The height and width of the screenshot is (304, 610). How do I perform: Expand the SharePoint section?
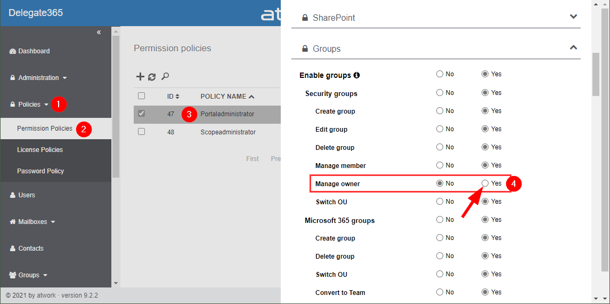(x=573, y=17)
